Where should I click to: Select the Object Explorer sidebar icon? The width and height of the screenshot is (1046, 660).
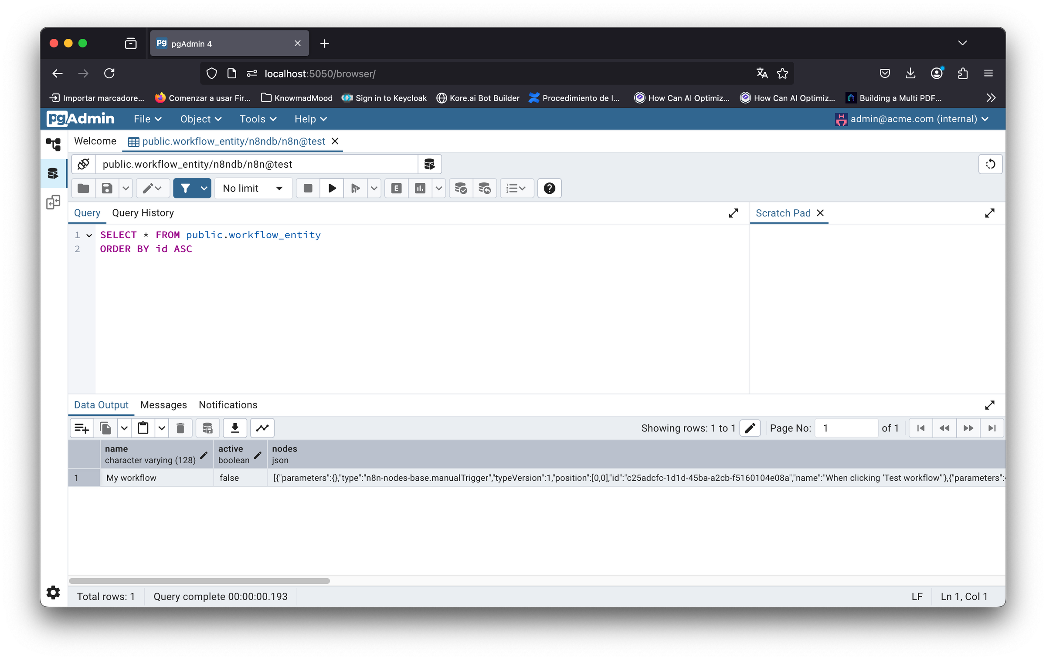pyautogui.click(x=53, y=144)
